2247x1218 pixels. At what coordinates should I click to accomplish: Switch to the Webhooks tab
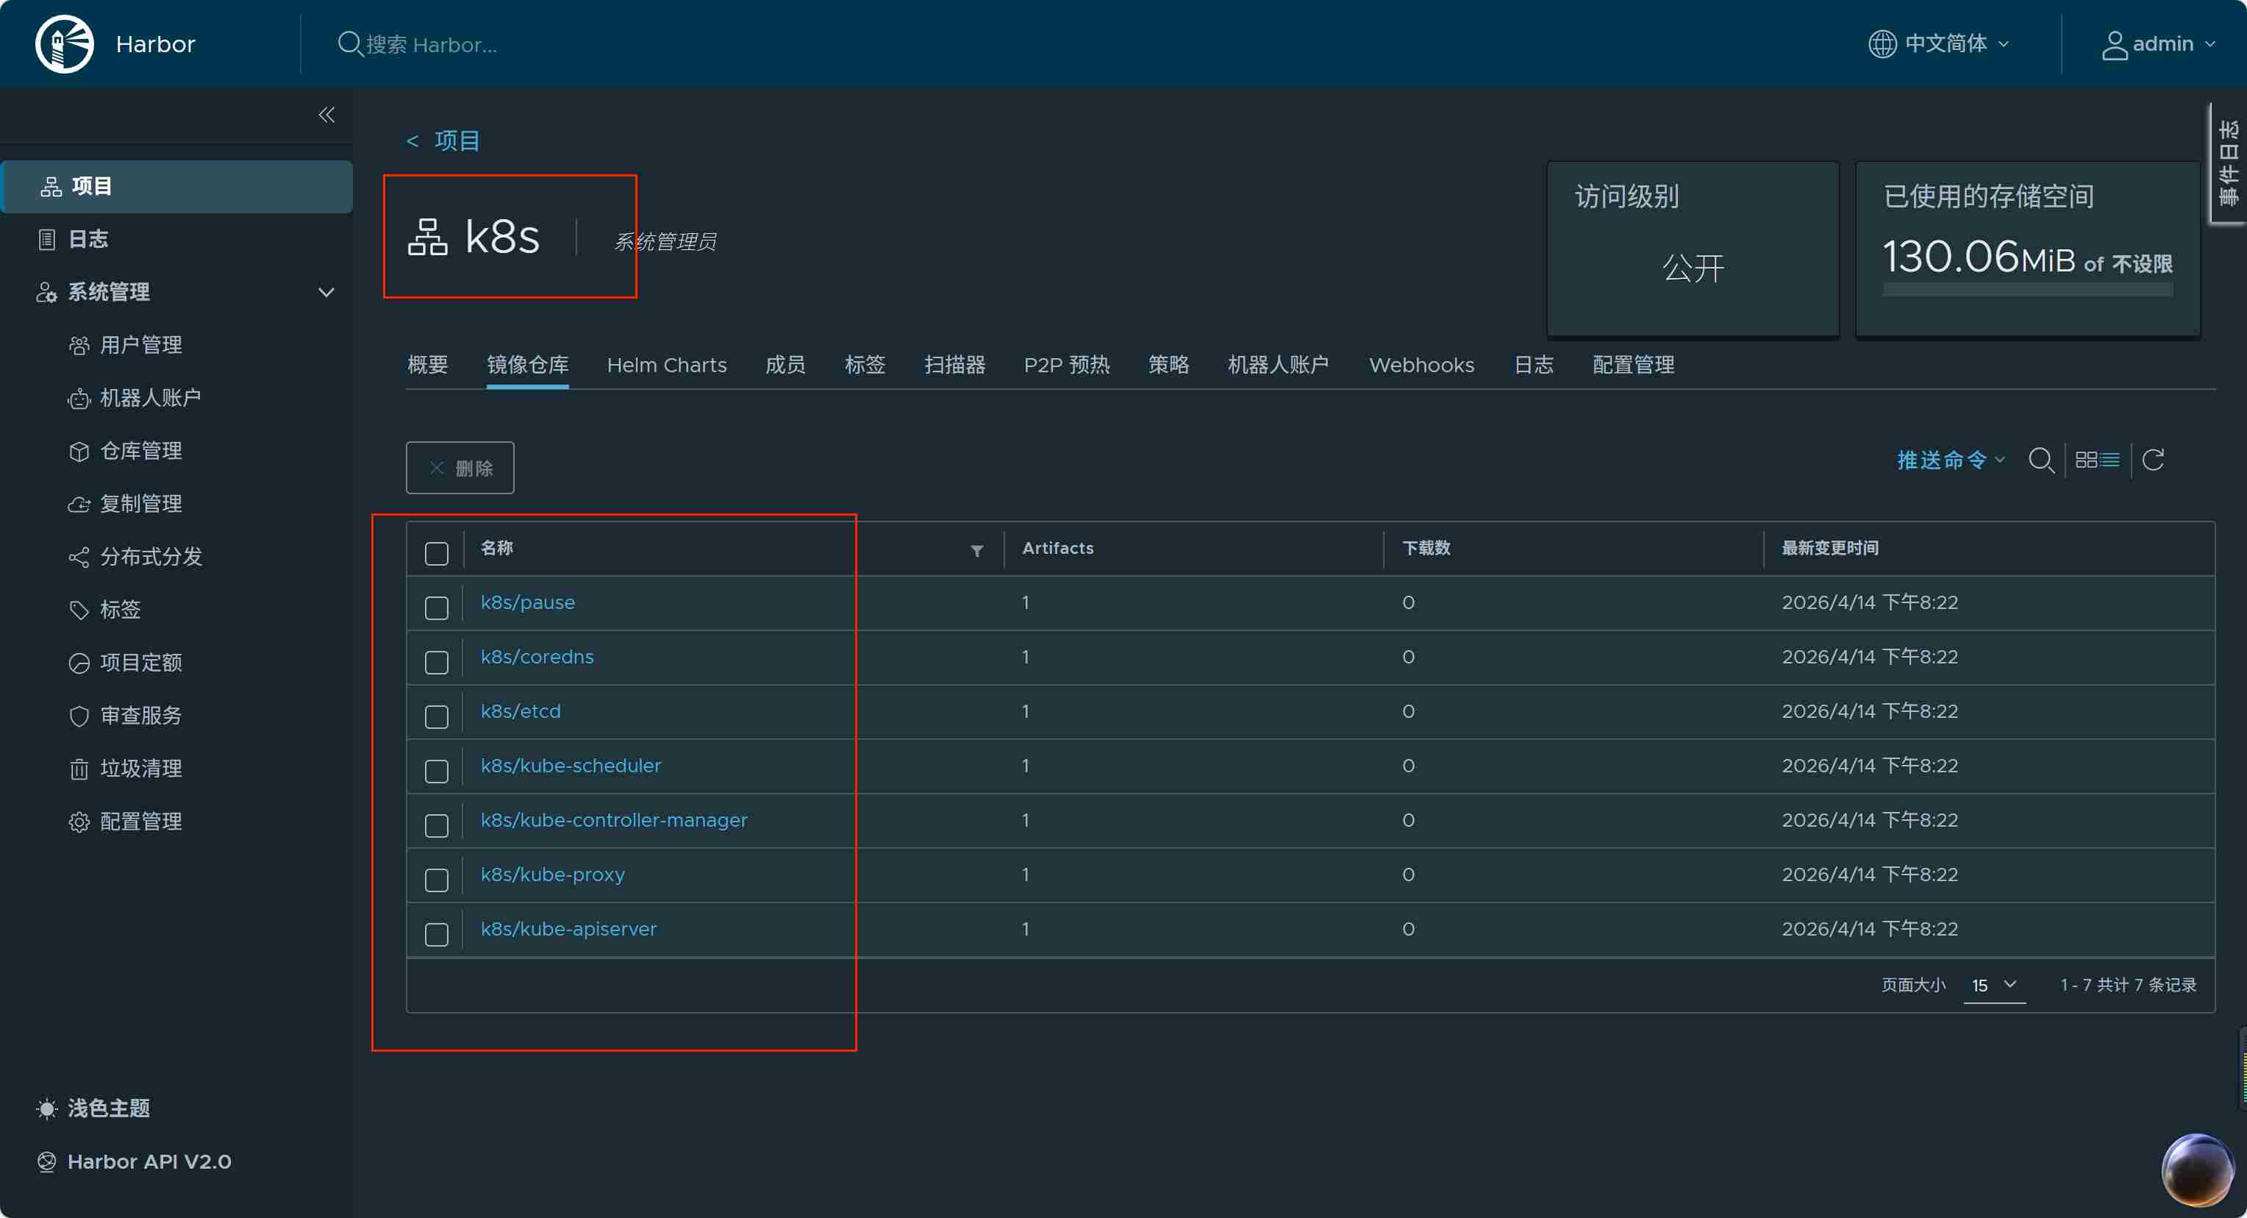[1421, 365]
